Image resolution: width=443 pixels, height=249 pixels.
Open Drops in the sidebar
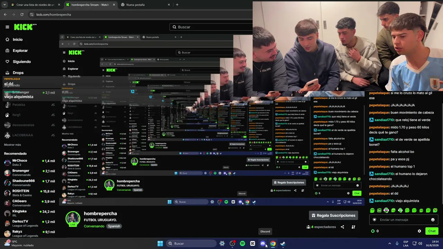(x=15, y=73)
